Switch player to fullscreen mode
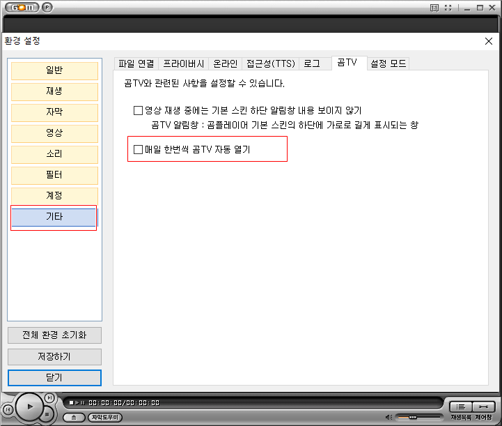 tap(448, 8)
